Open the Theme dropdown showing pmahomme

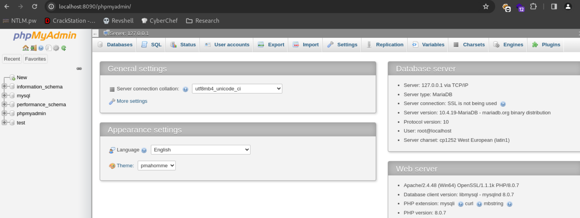157,165
